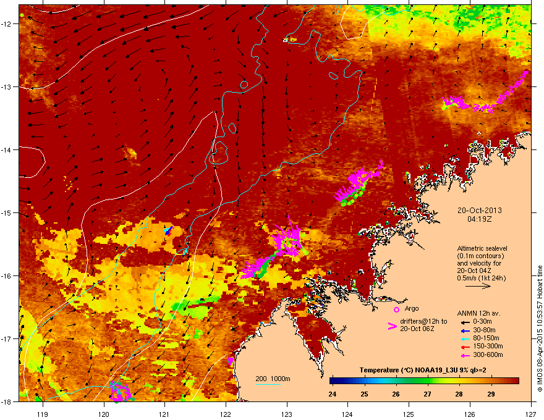Click the '150-300m' depth label

click(x=488, y=346)
